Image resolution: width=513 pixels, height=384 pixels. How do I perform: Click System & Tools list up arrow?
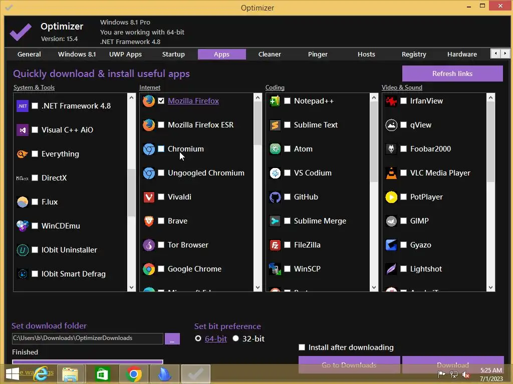click(132, 97)
